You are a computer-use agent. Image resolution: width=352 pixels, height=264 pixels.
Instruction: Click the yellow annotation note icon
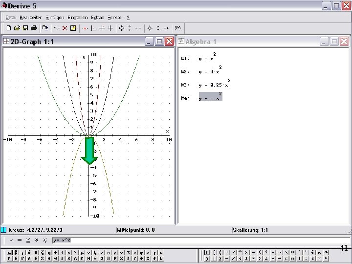point(73,28)
